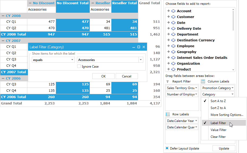Maximize the Label Filter dialog
Viewport: 247px width, 153px height.
pos(138,47)
